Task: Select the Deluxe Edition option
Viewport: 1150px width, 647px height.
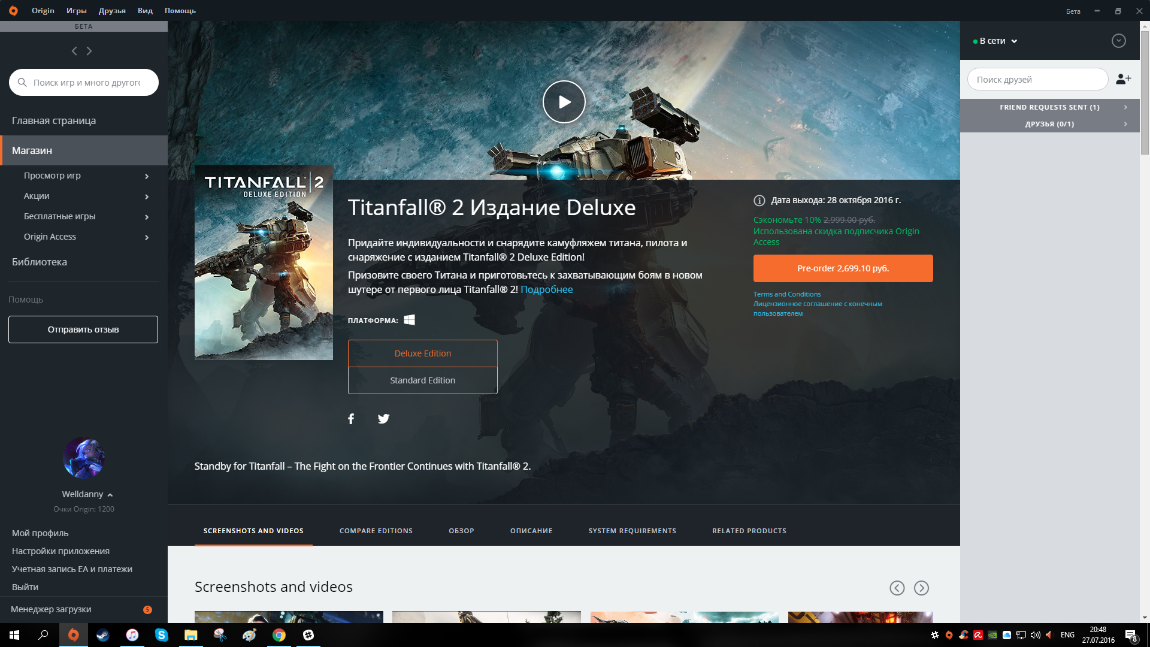Action: click(x=423, y=353)
